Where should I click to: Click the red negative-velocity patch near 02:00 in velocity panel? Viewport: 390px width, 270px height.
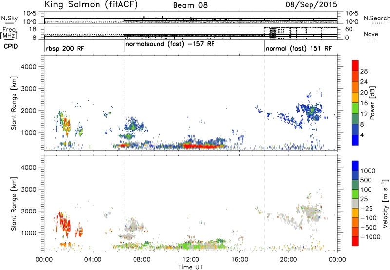pos(65,223)
